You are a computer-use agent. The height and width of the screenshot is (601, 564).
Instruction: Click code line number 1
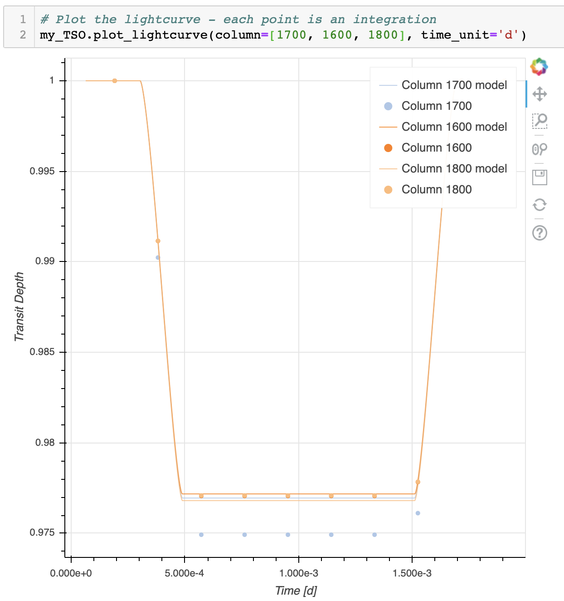click(23, 20)
